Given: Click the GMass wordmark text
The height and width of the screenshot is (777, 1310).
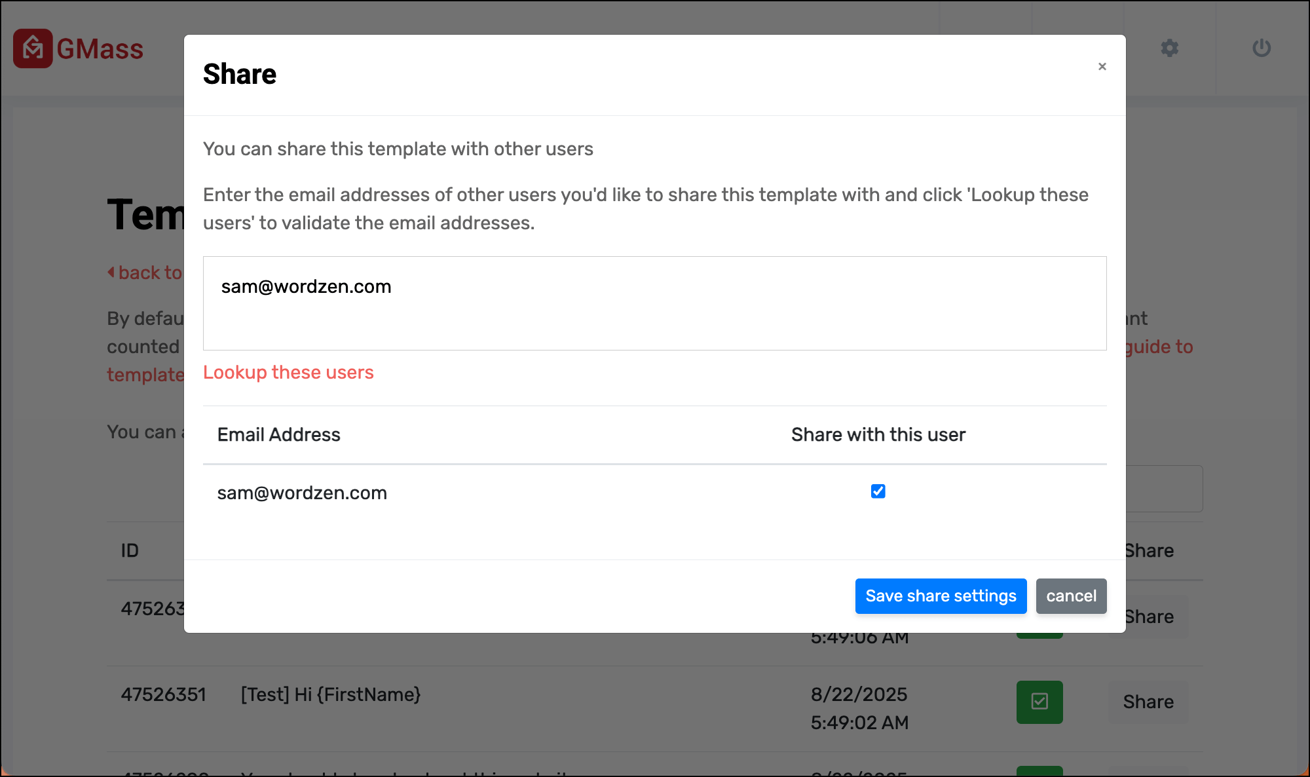Looking at the screenshot, I should pyautogui.click(x=100, y=49).
